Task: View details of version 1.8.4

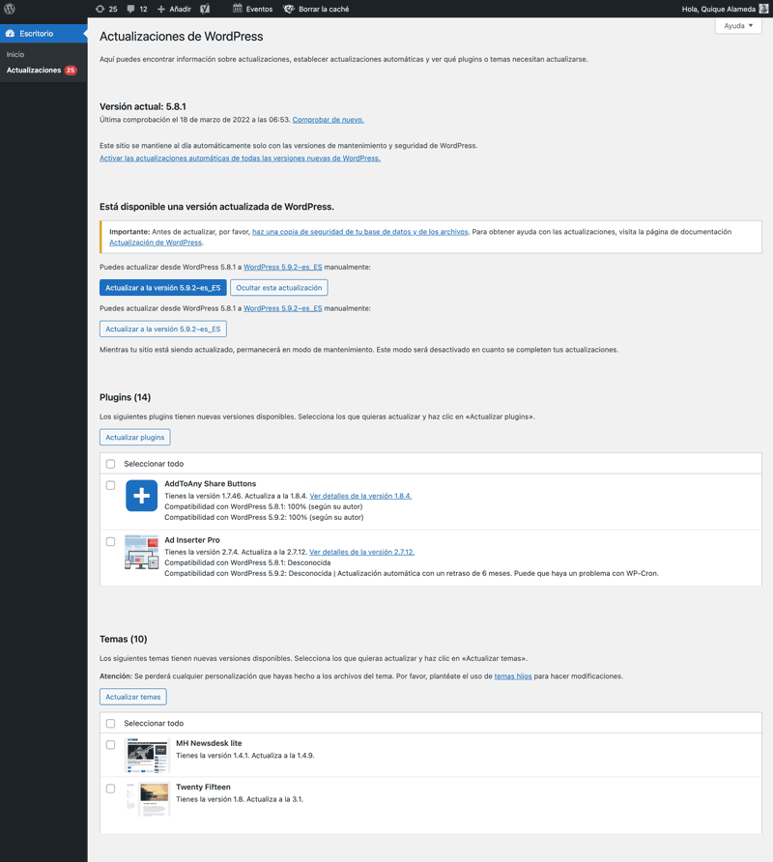Action: coord(360,496)
